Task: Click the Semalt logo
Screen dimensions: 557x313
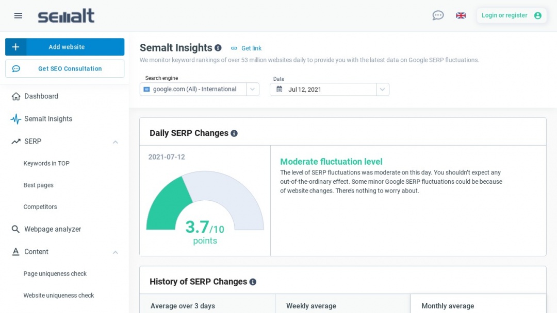Action: (66, 15)
